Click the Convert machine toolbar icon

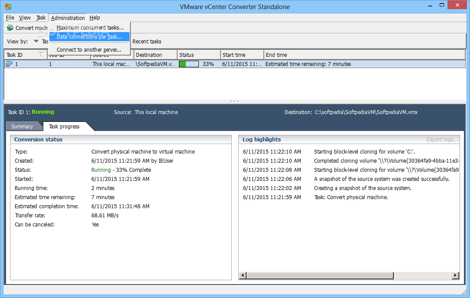pyautogui.click(x=10, y=28)
